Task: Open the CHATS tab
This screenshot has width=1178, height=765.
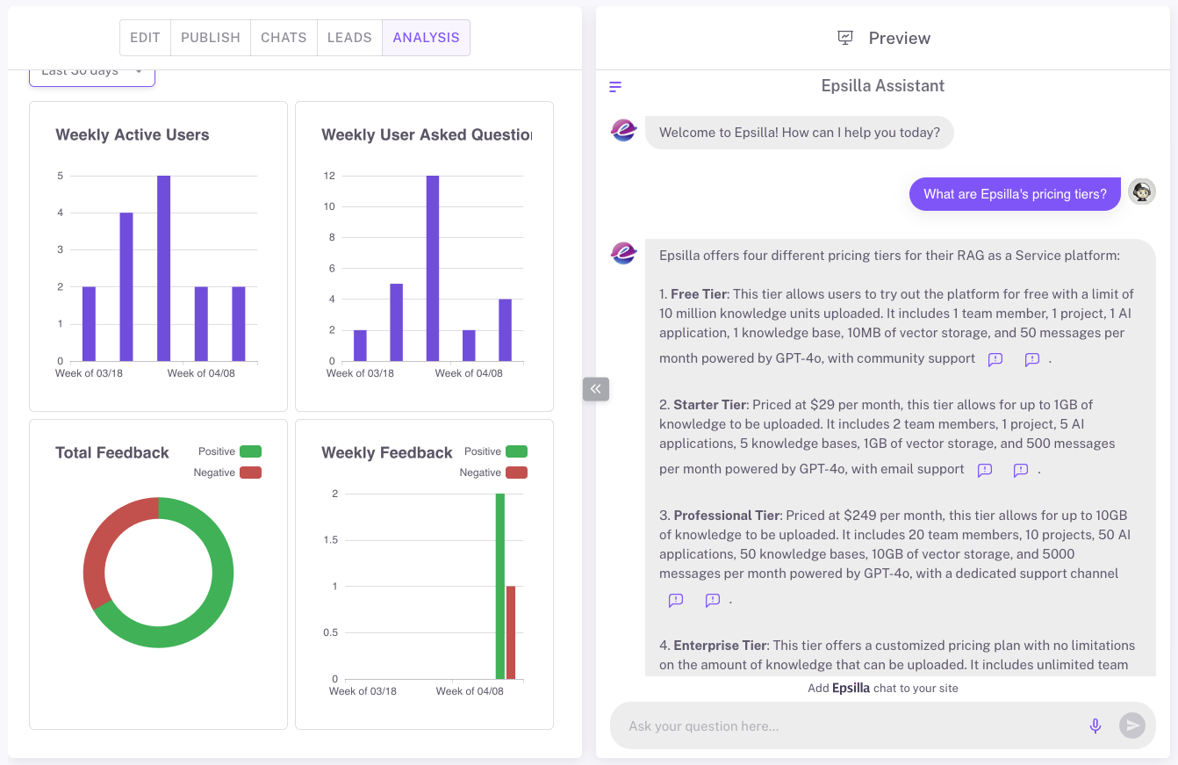Action: [x=284, y=38]
